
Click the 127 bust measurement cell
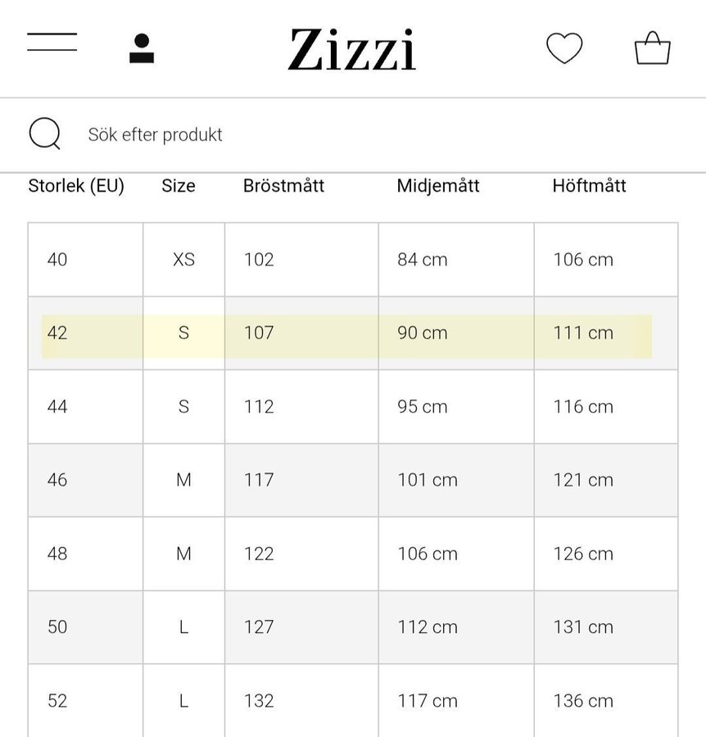[x=259, y=627]
